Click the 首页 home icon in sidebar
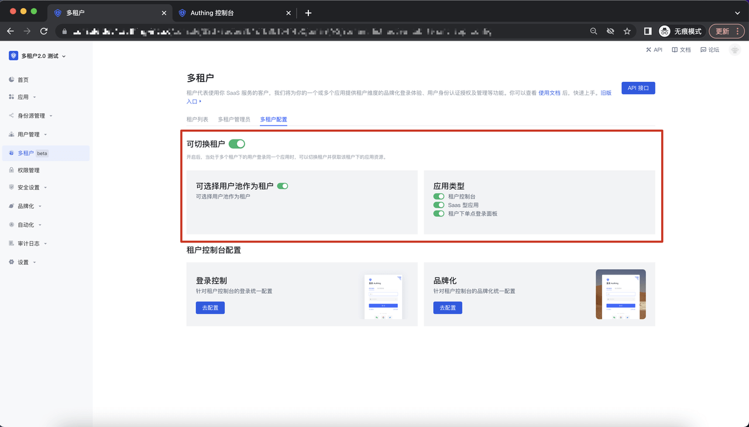Screen dimensions: 749x427 pyautogui.click(x=12, y=79)
